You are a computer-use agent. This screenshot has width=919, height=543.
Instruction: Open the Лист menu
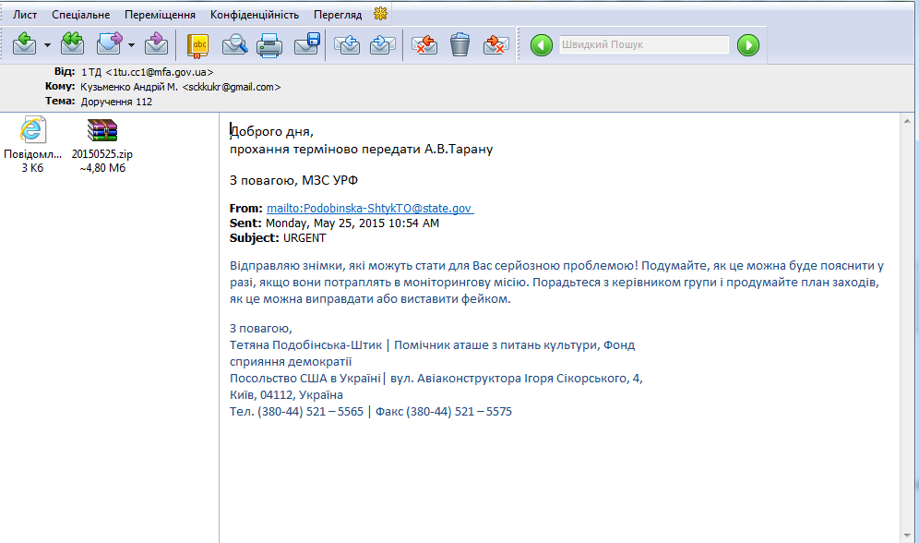pos(25,15)
